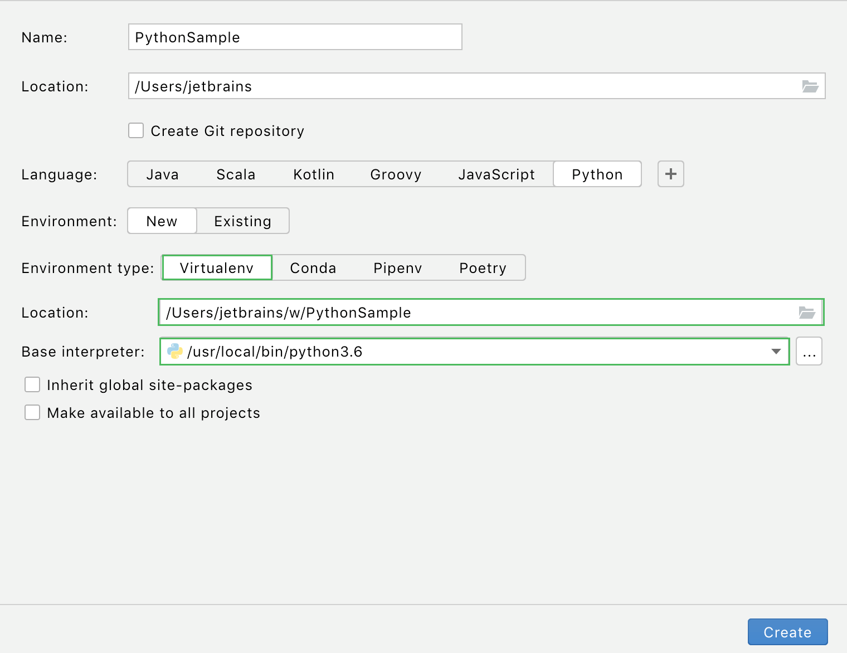Click inside the project Name field

tap(295, 37)
